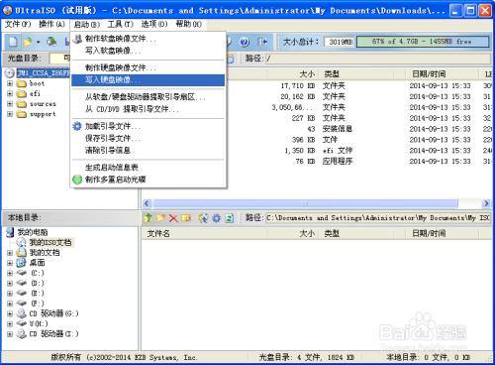The width and height of the screenshot is (495, 365).
Task: Open the dropdown arrow beside the Open icon
Action: 38,42
